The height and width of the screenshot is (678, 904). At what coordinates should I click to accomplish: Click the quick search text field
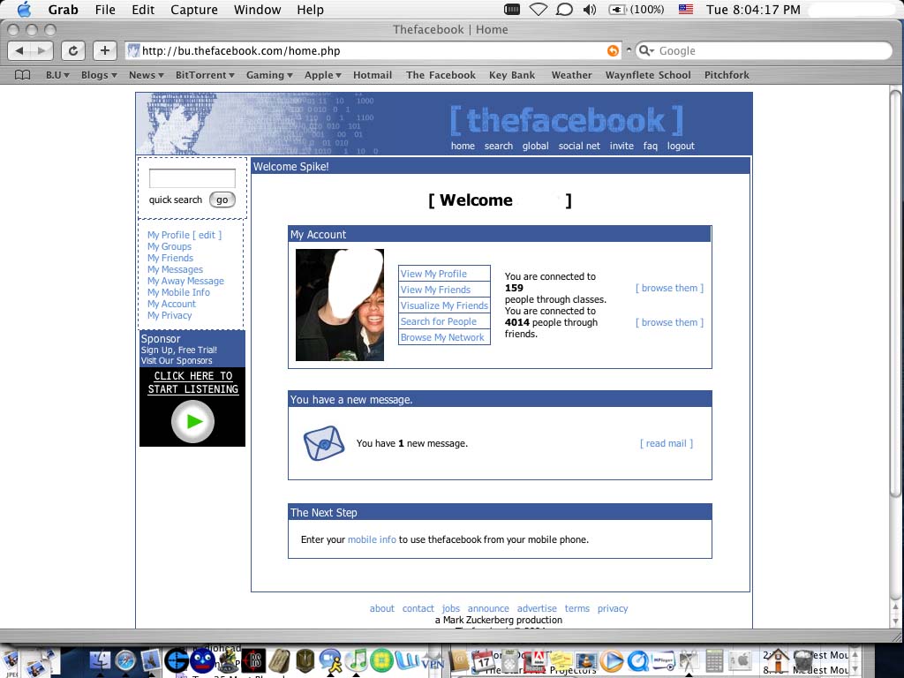coord(192,179)
